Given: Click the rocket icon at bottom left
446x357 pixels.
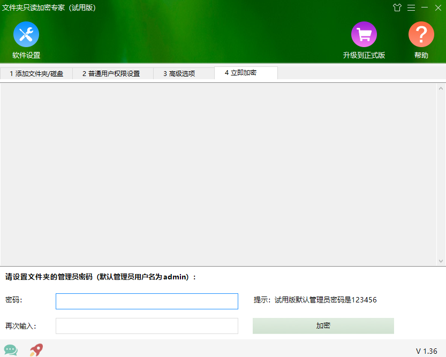Looking at the screenshot, I should click(x=35, y=350).
